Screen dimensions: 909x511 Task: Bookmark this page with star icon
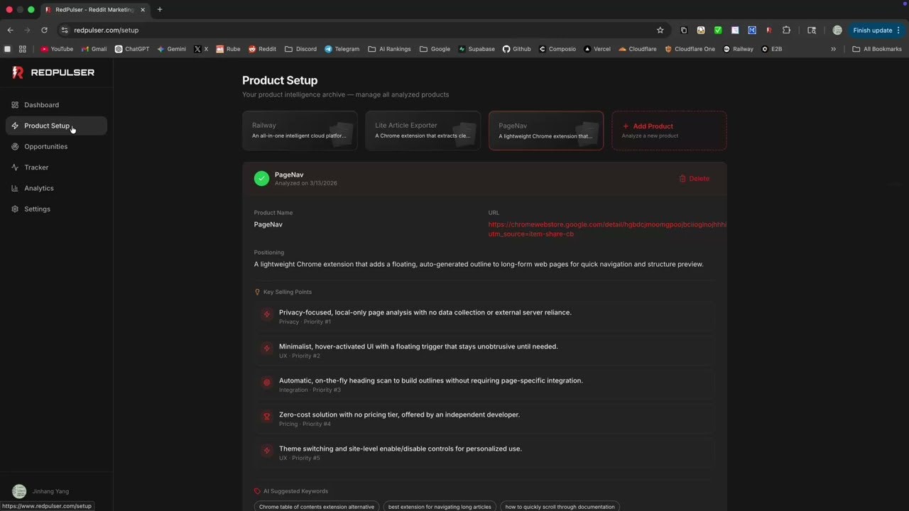pos(660,30)
